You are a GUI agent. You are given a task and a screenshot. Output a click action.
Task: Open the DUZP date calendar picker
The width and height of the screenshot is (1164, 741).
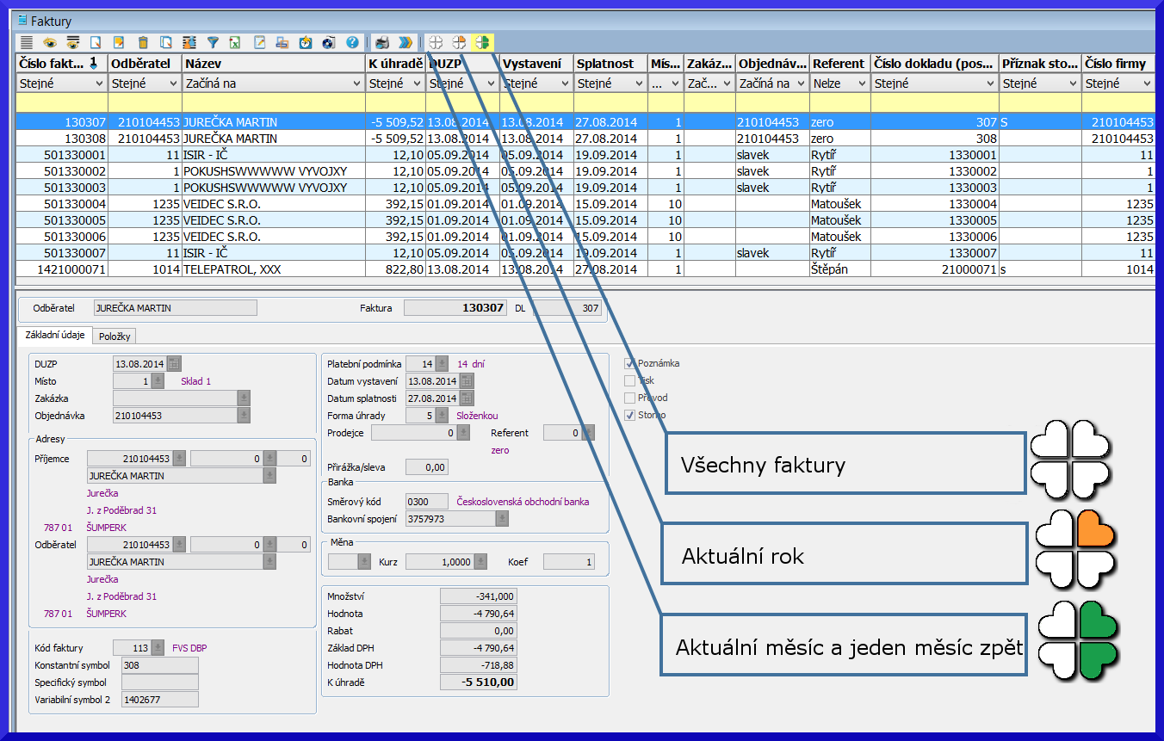tap(174, 364)
